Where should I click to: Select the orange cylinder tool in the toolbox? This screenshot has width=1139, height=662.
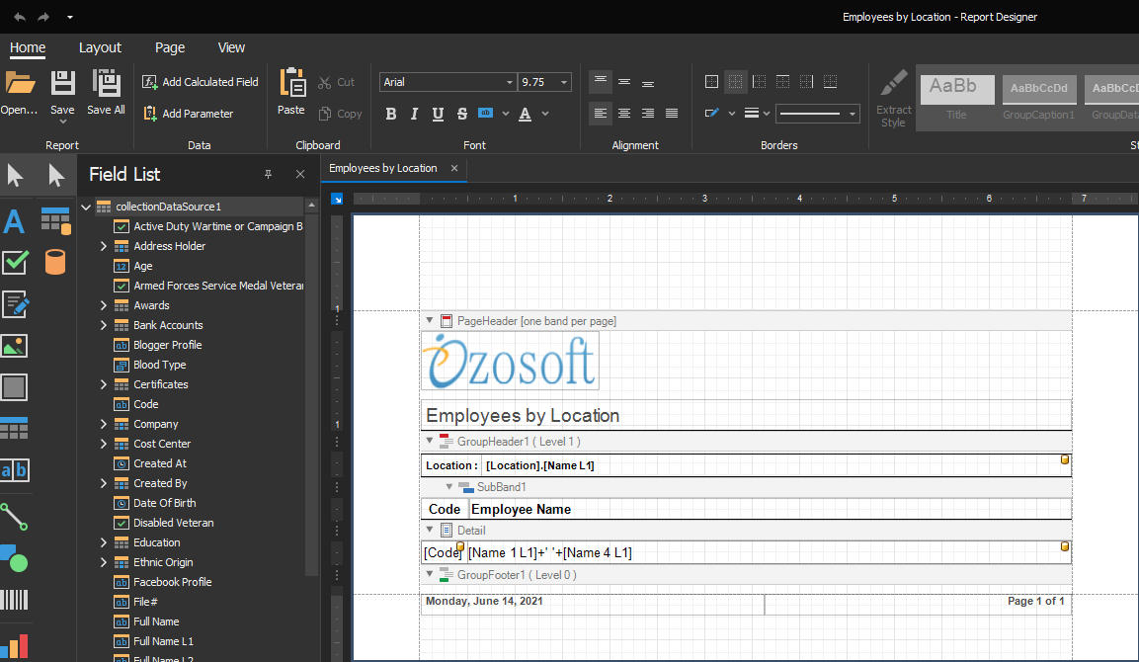point(55,262)
